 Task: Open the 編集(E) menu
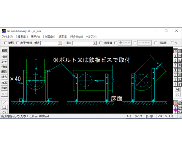tap(22, 37)
